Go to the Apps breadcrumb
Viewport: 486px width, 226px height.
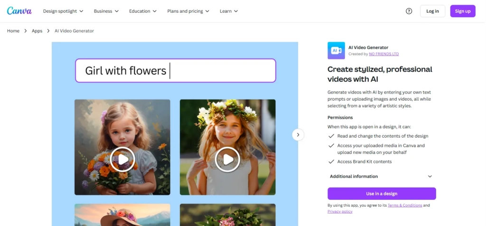click(37, 31)
